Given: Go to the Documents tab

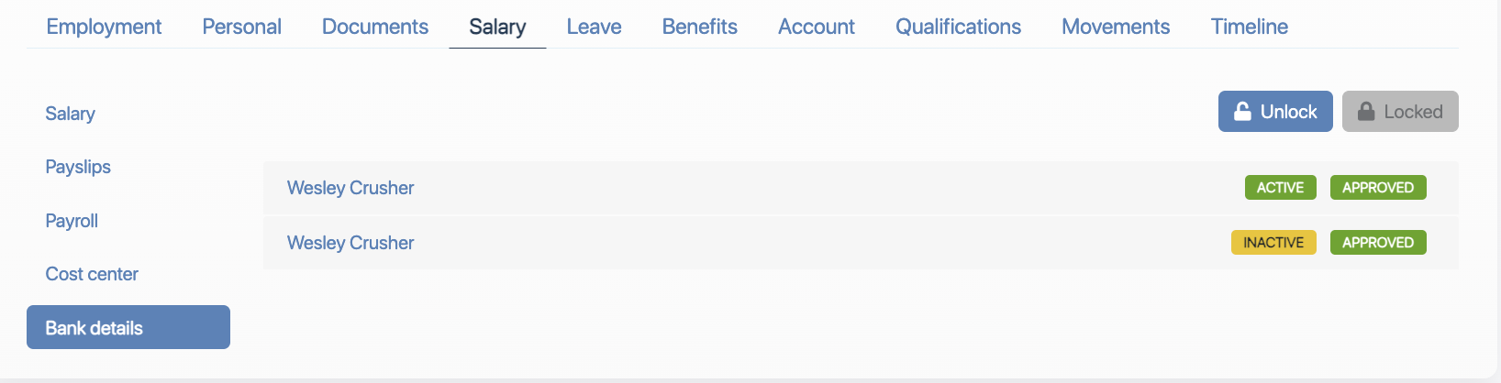Looking at the screenshot, I should 374,27.
